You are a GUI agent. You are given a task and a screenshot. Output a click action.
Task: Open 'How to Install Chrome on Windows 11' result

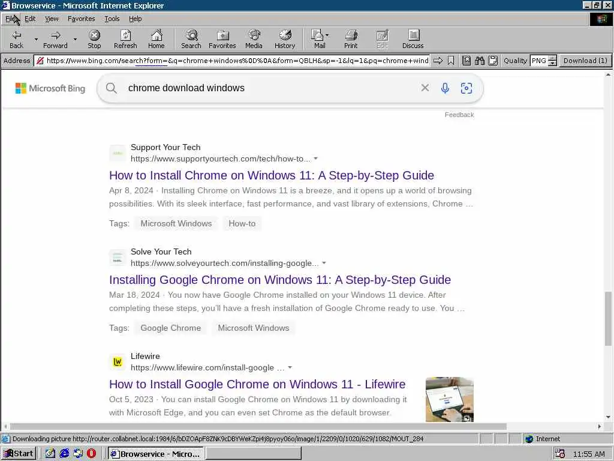point(272,175)
